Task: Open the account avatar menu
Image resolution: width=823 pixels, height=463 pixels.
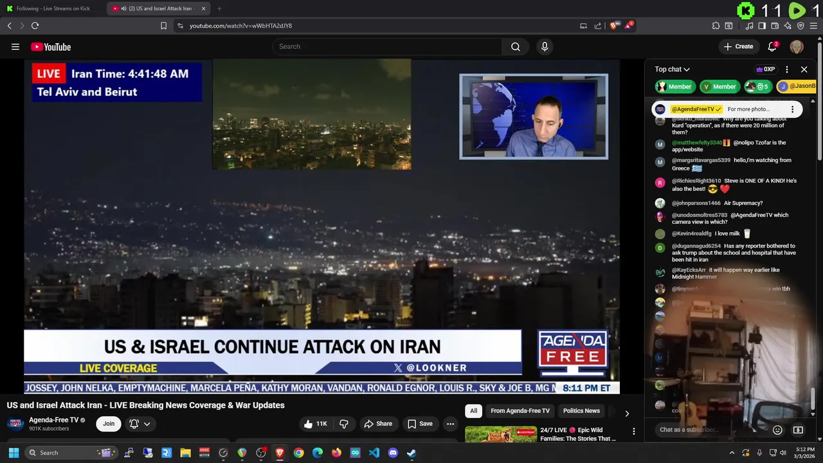Action: pyautogui.click(x=797, y=46)
